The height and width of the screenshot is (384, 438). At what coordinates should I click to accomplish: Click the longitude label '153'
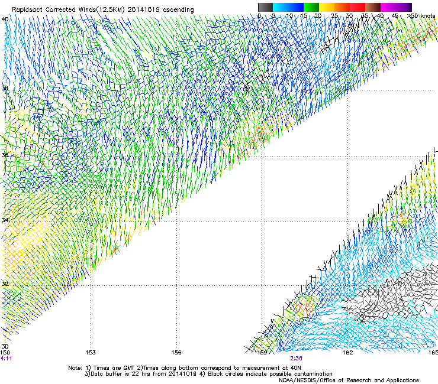pyautogui.click(x=91, y=353)
